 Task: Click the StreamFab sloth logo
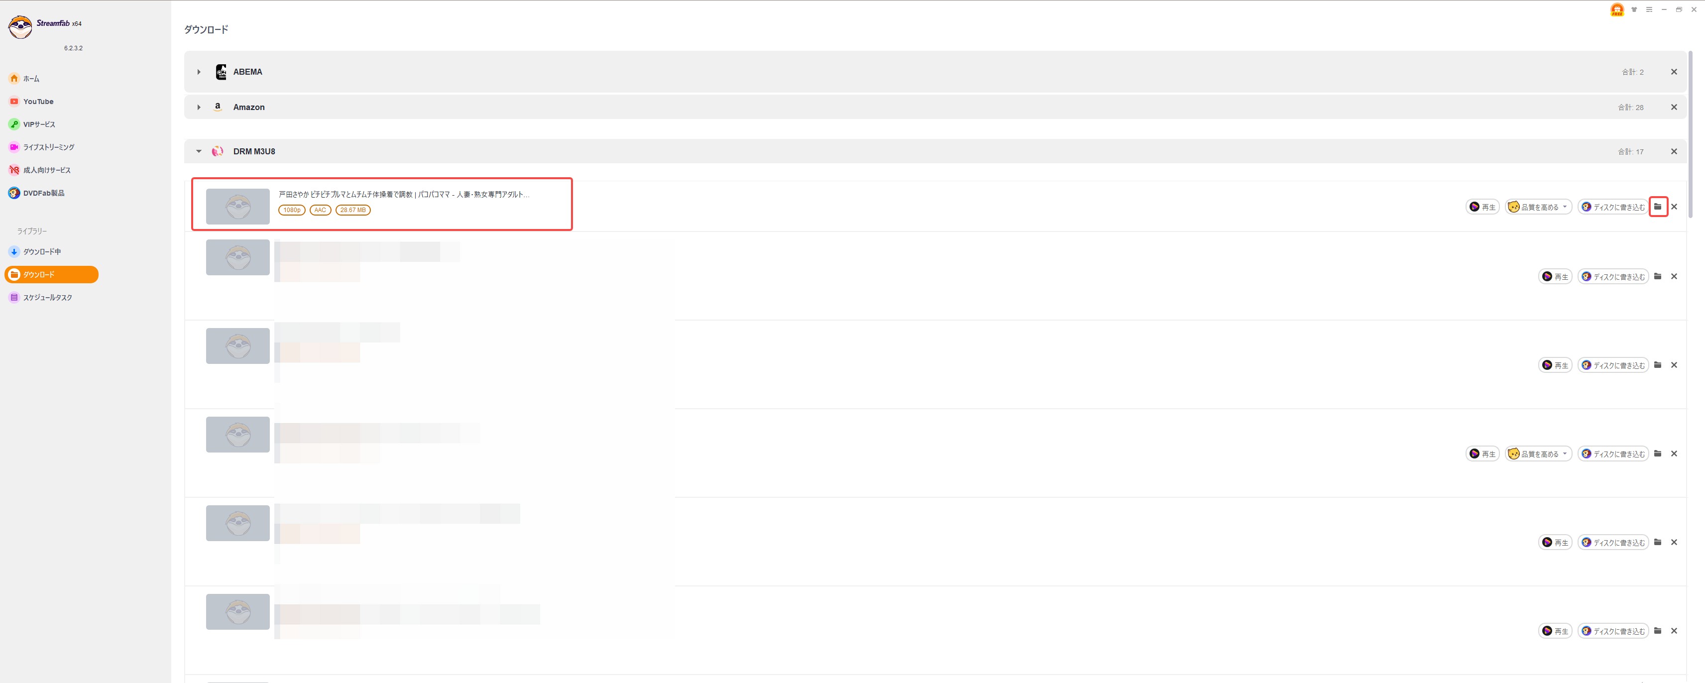[20, 27]
